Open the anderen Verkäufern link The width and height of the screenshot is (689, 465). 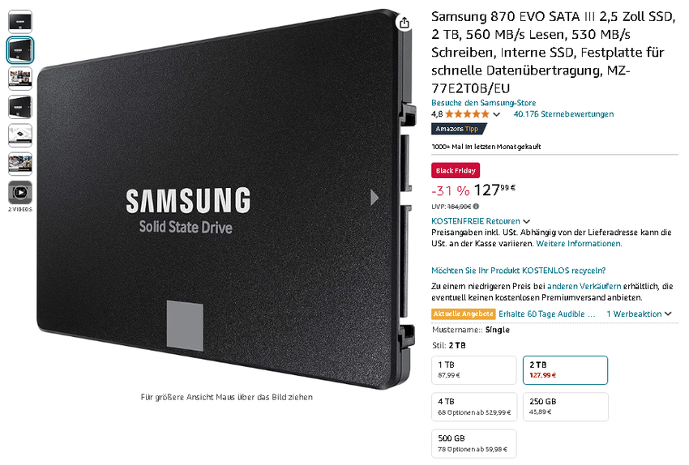click(x=584, y=286)
